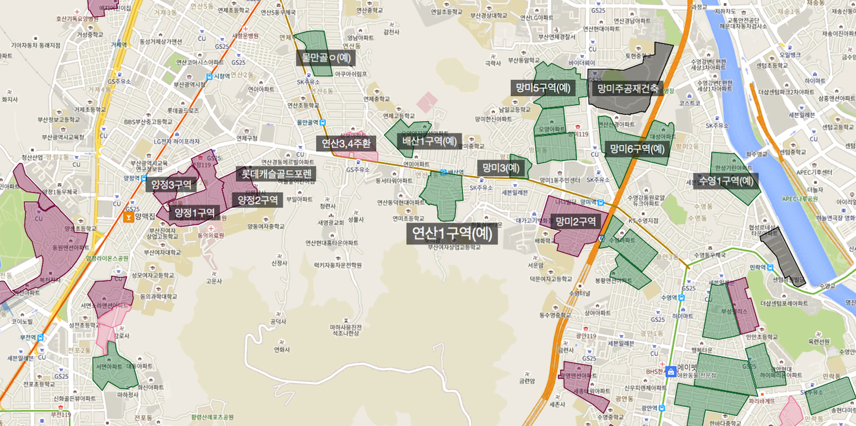This screenshot has width=856, height=426.
Task: Select the 덕문여자고등학교 label
Action: (550, 279)
